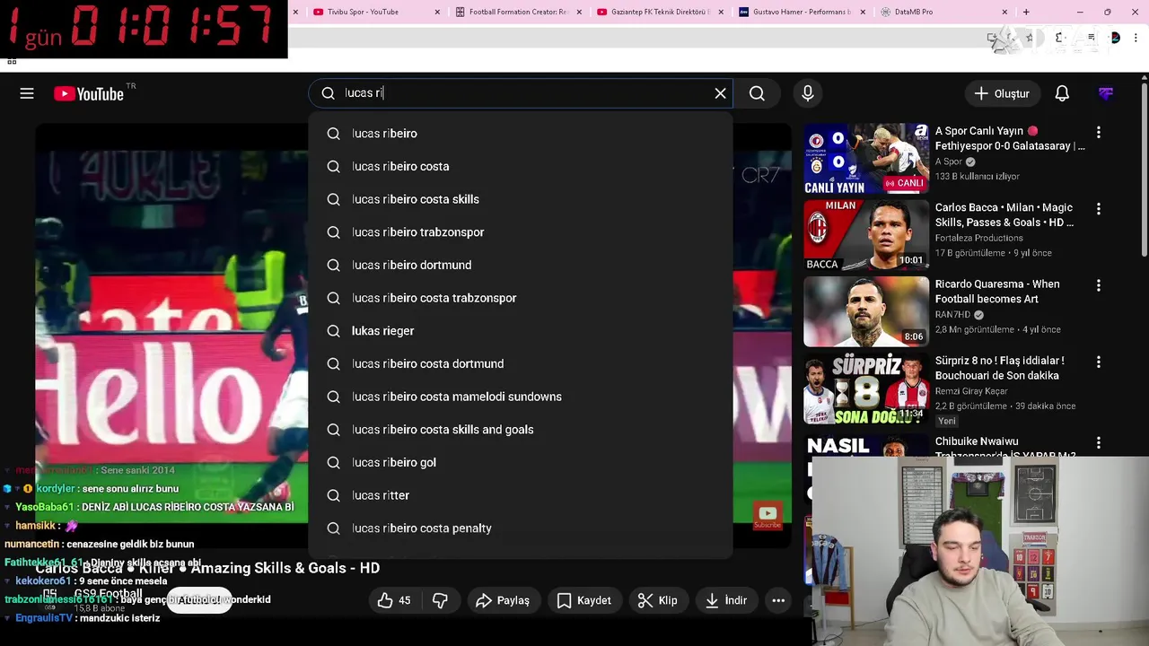This screenshot has height=646, width=1149.
Task: Select 'lucas ribeiro costa dortmund' suggestion
Action: (521, 363)
